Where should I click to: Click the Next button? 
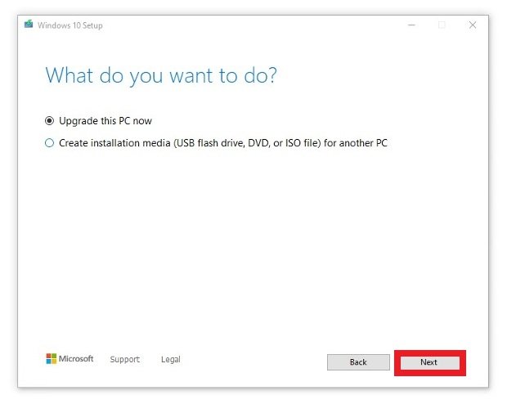coord(429,362)
